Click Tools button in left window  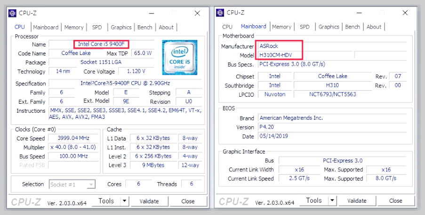tap(106, 201)
